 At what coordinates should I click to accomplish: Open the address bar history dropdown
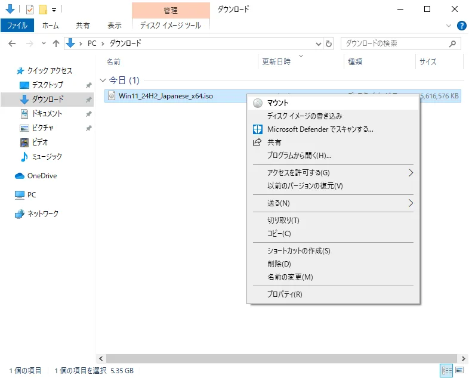pos(319,44)
